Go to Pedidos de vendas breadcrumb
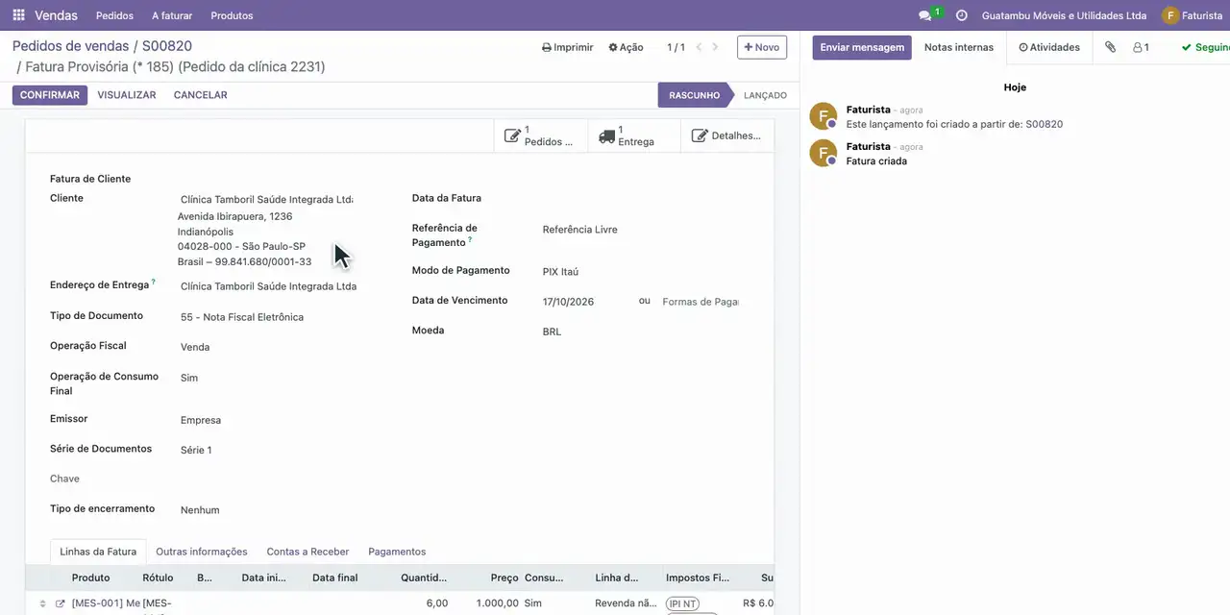 70,46
